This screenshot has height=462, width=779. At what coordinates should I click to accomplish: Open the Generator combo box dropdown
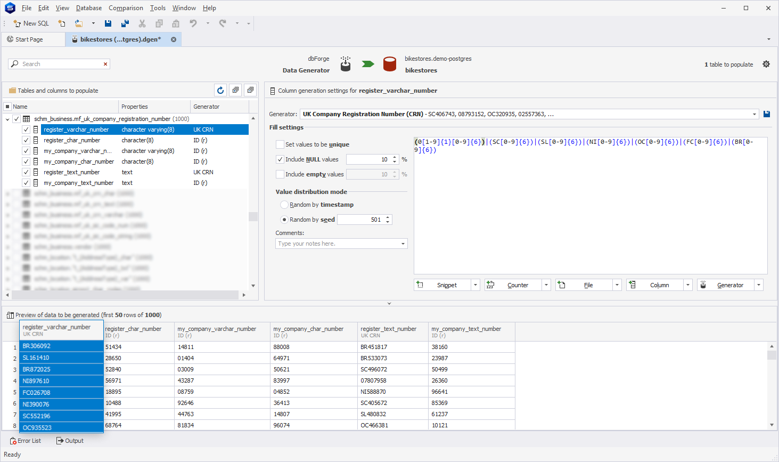pos(755,114)
